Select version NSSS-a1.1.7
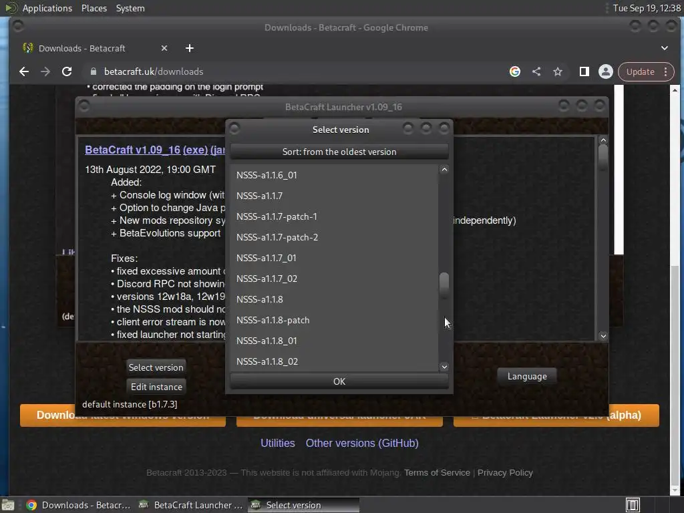This screenshot has width=684, height=513. point(334,196)
